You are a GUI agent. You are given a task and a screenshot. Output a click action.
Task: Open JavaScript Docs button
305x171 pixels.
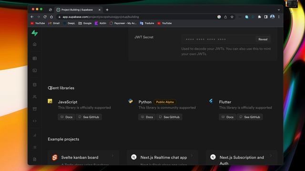coord(66,117)
